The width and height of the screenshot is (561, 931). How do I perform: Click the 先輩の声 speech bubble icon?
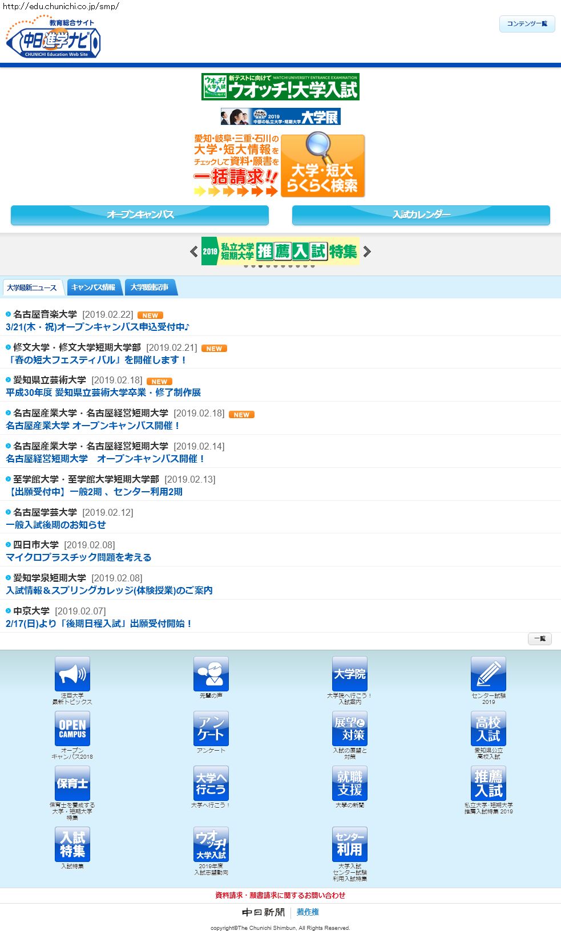click(211, 674)
